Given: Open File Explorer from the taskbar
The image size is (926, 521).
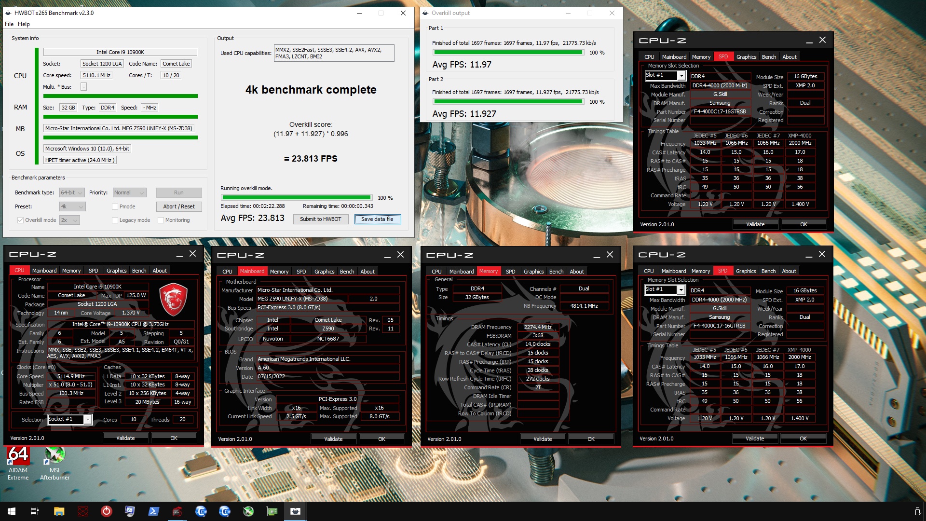Looking at the screenshot, I should 59,511.
